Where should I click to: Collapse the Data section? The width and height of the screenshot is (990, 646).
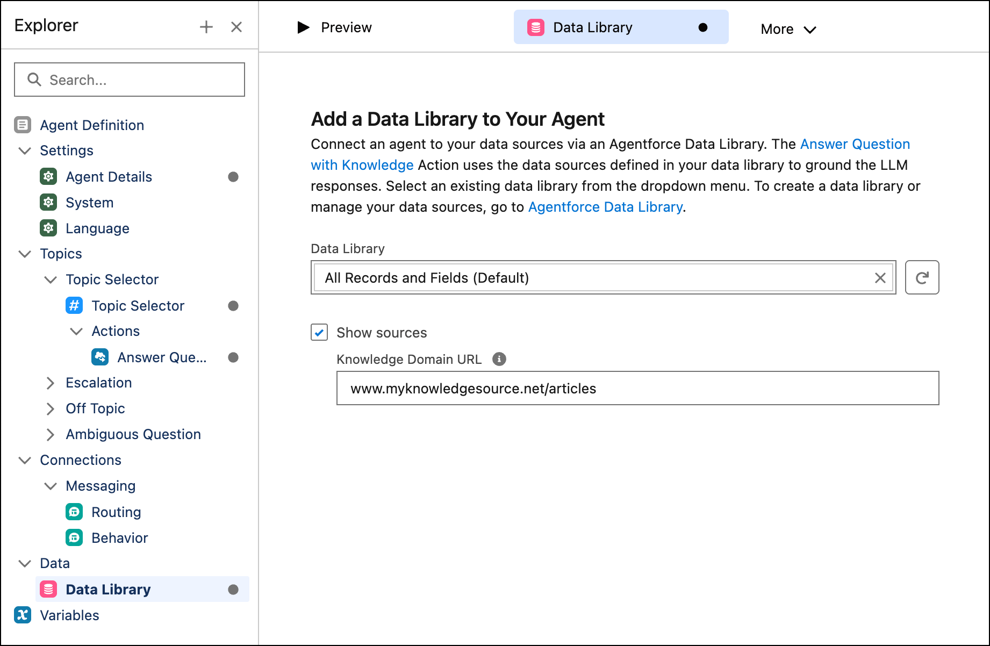pyautogui.click(x=25, y=563)
